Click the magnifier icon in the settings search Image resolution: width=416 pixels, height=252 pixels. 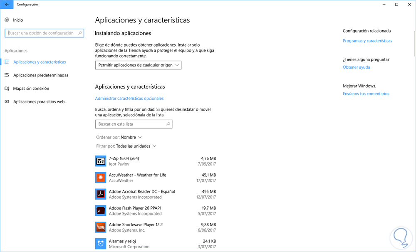(x=80, y=33)
